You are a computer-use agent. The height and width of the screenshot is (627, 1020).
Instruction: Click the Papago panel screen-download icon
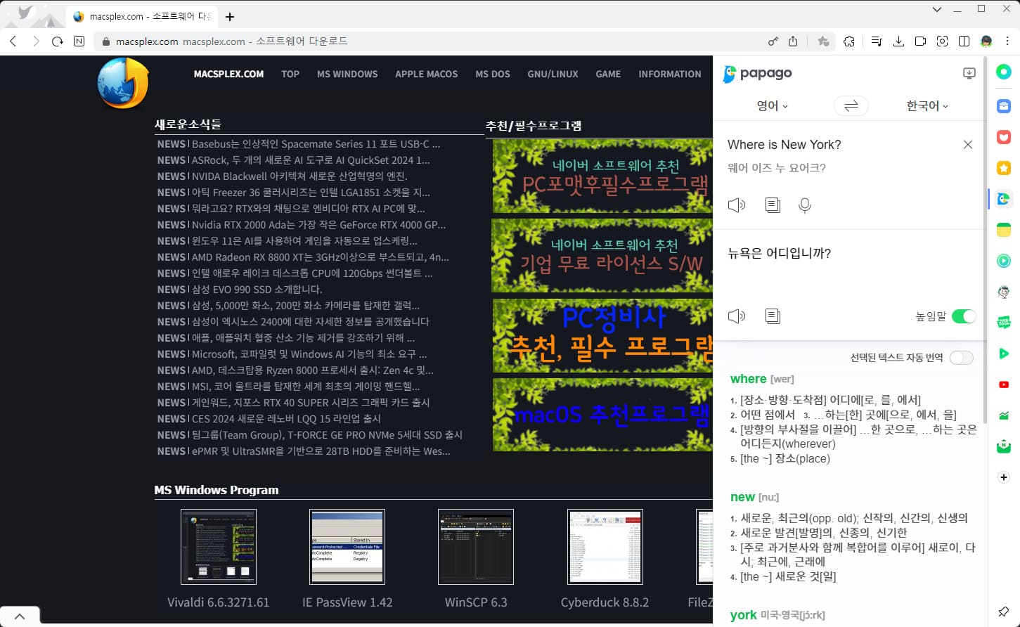click(x=969, y=73)
